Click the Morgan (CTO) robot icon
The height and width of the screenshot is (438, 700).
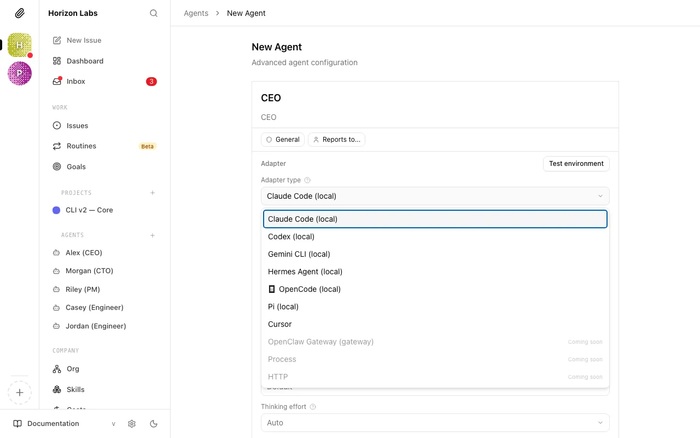click(x=56, y=271)
